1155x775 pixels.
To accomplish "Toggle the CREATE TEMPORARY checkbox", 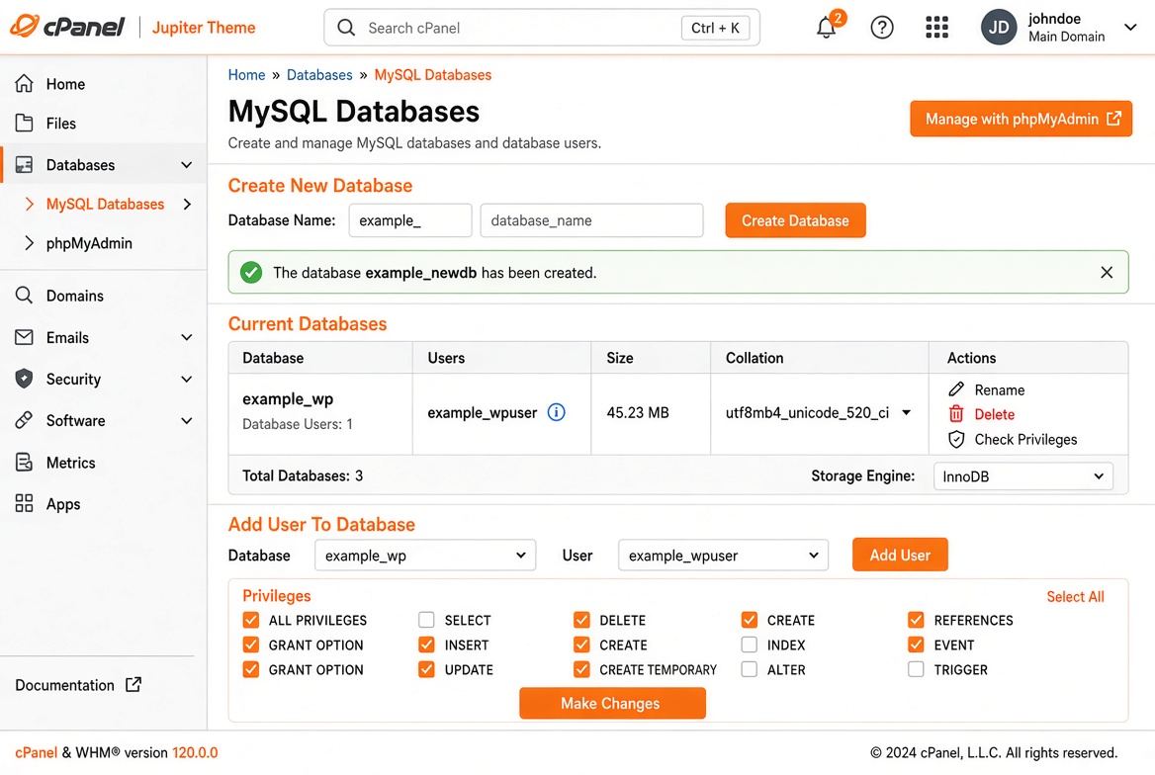I will point(581,669).
